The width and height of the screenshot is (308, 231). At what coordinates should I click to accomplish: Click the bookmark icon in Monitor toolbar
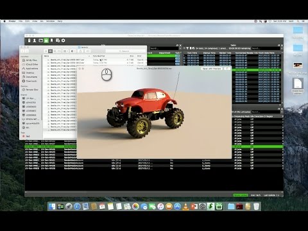tap(51, 40)
